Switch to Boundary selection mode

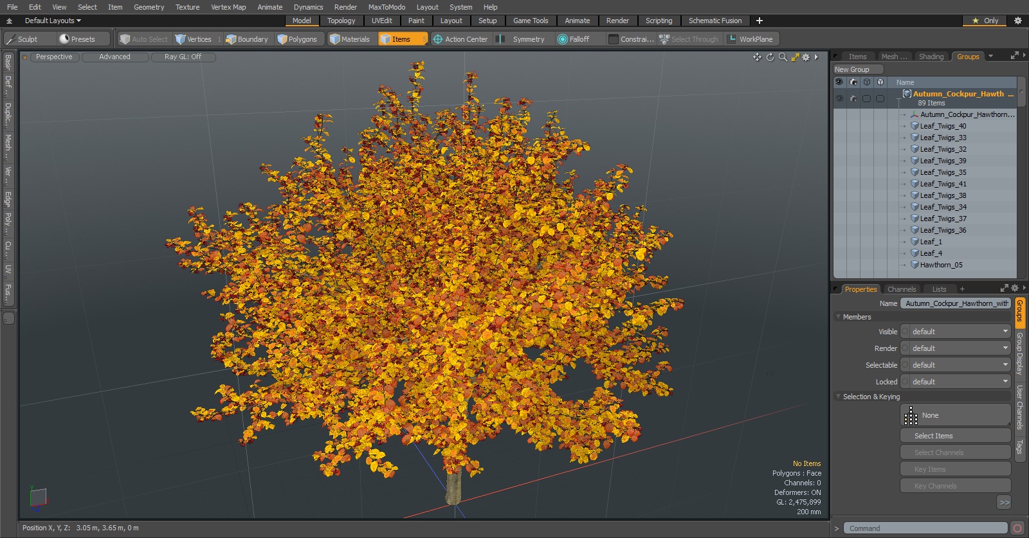point(247,39)
